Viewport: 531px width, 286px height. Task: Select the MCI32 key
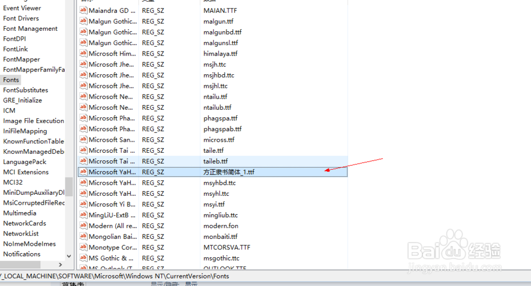point(13,182)
